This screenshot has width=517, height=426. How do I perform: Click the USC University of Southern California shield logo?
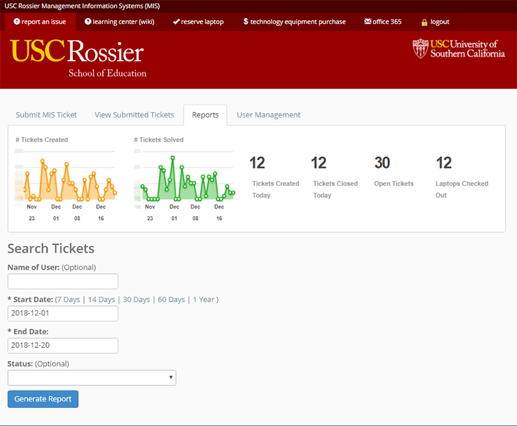click(x=421, y=48)
